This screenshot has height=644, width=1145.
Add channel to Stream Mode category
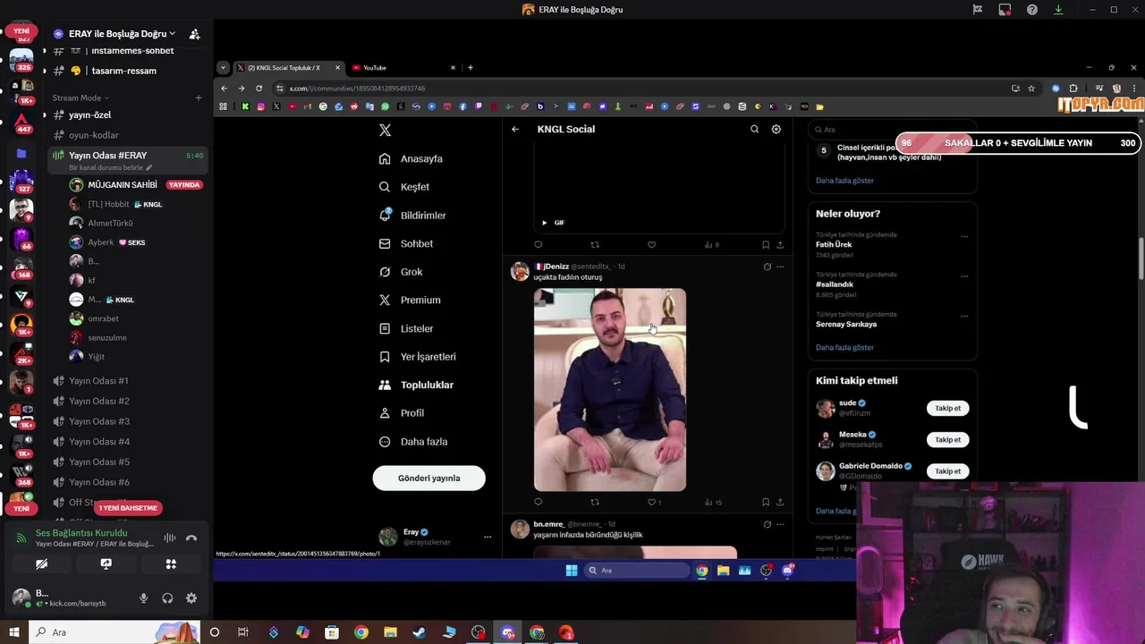click(x=199, y=97)
